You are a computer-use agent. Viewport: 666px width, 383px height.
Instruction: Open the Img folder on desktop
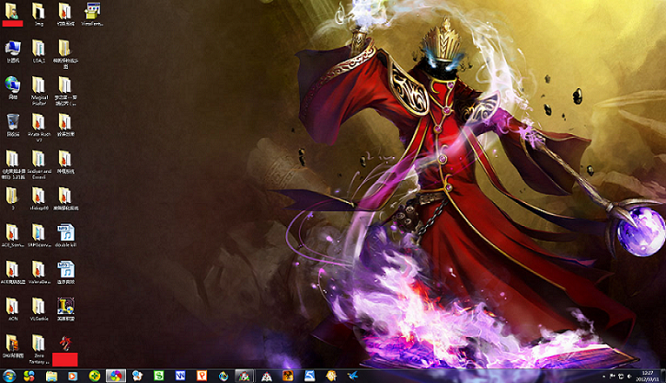click(x=39, y=14)
